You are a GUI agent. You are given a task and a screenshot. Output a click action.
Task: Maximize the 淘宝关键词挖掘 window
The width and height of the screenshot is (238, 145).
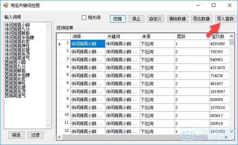(213, 6)
